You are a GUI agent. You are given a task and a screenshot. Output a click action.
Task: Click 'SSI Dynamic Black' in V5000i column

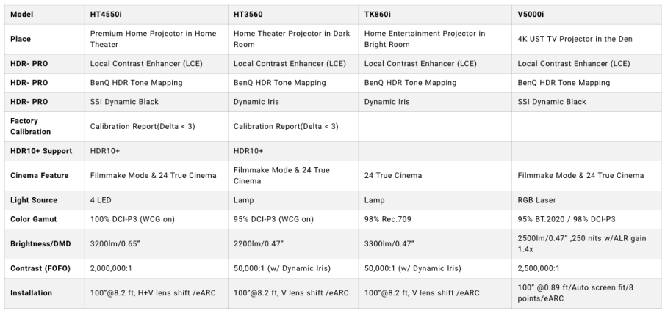coord(552,102)
